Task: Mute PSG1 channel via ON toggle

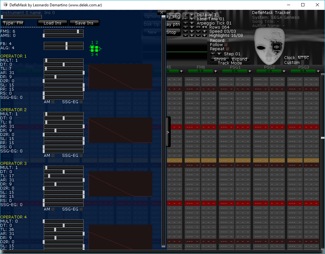Action: (235, 71)
